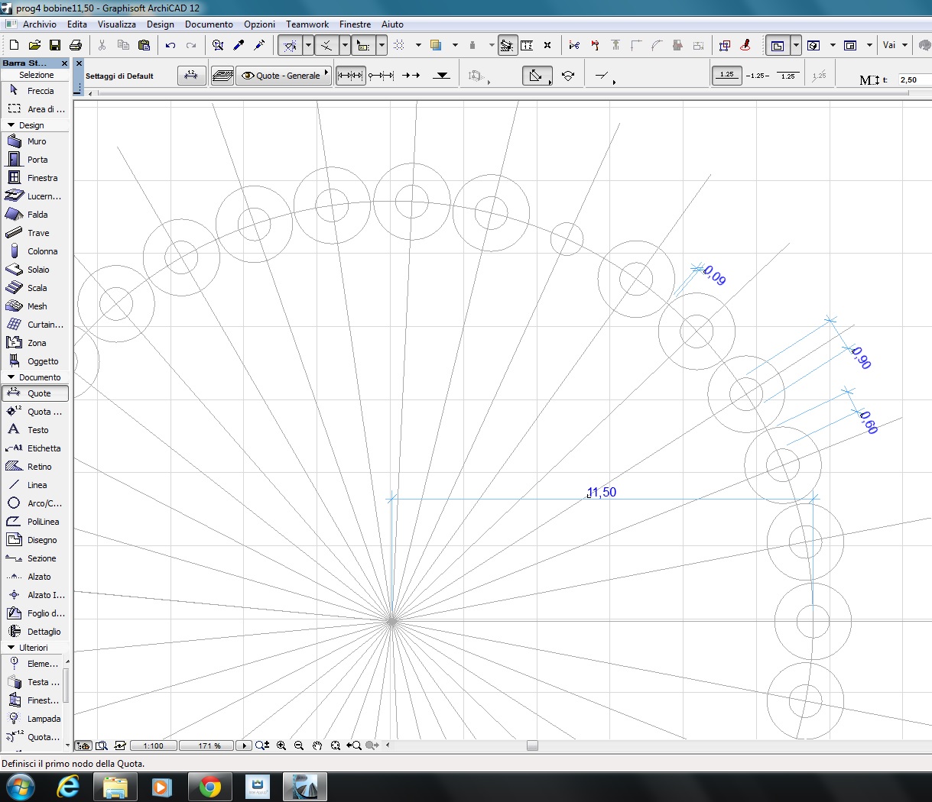Click the Windows Start button
This screenshot has height=802, width=932.
click(x=21, y=787)
